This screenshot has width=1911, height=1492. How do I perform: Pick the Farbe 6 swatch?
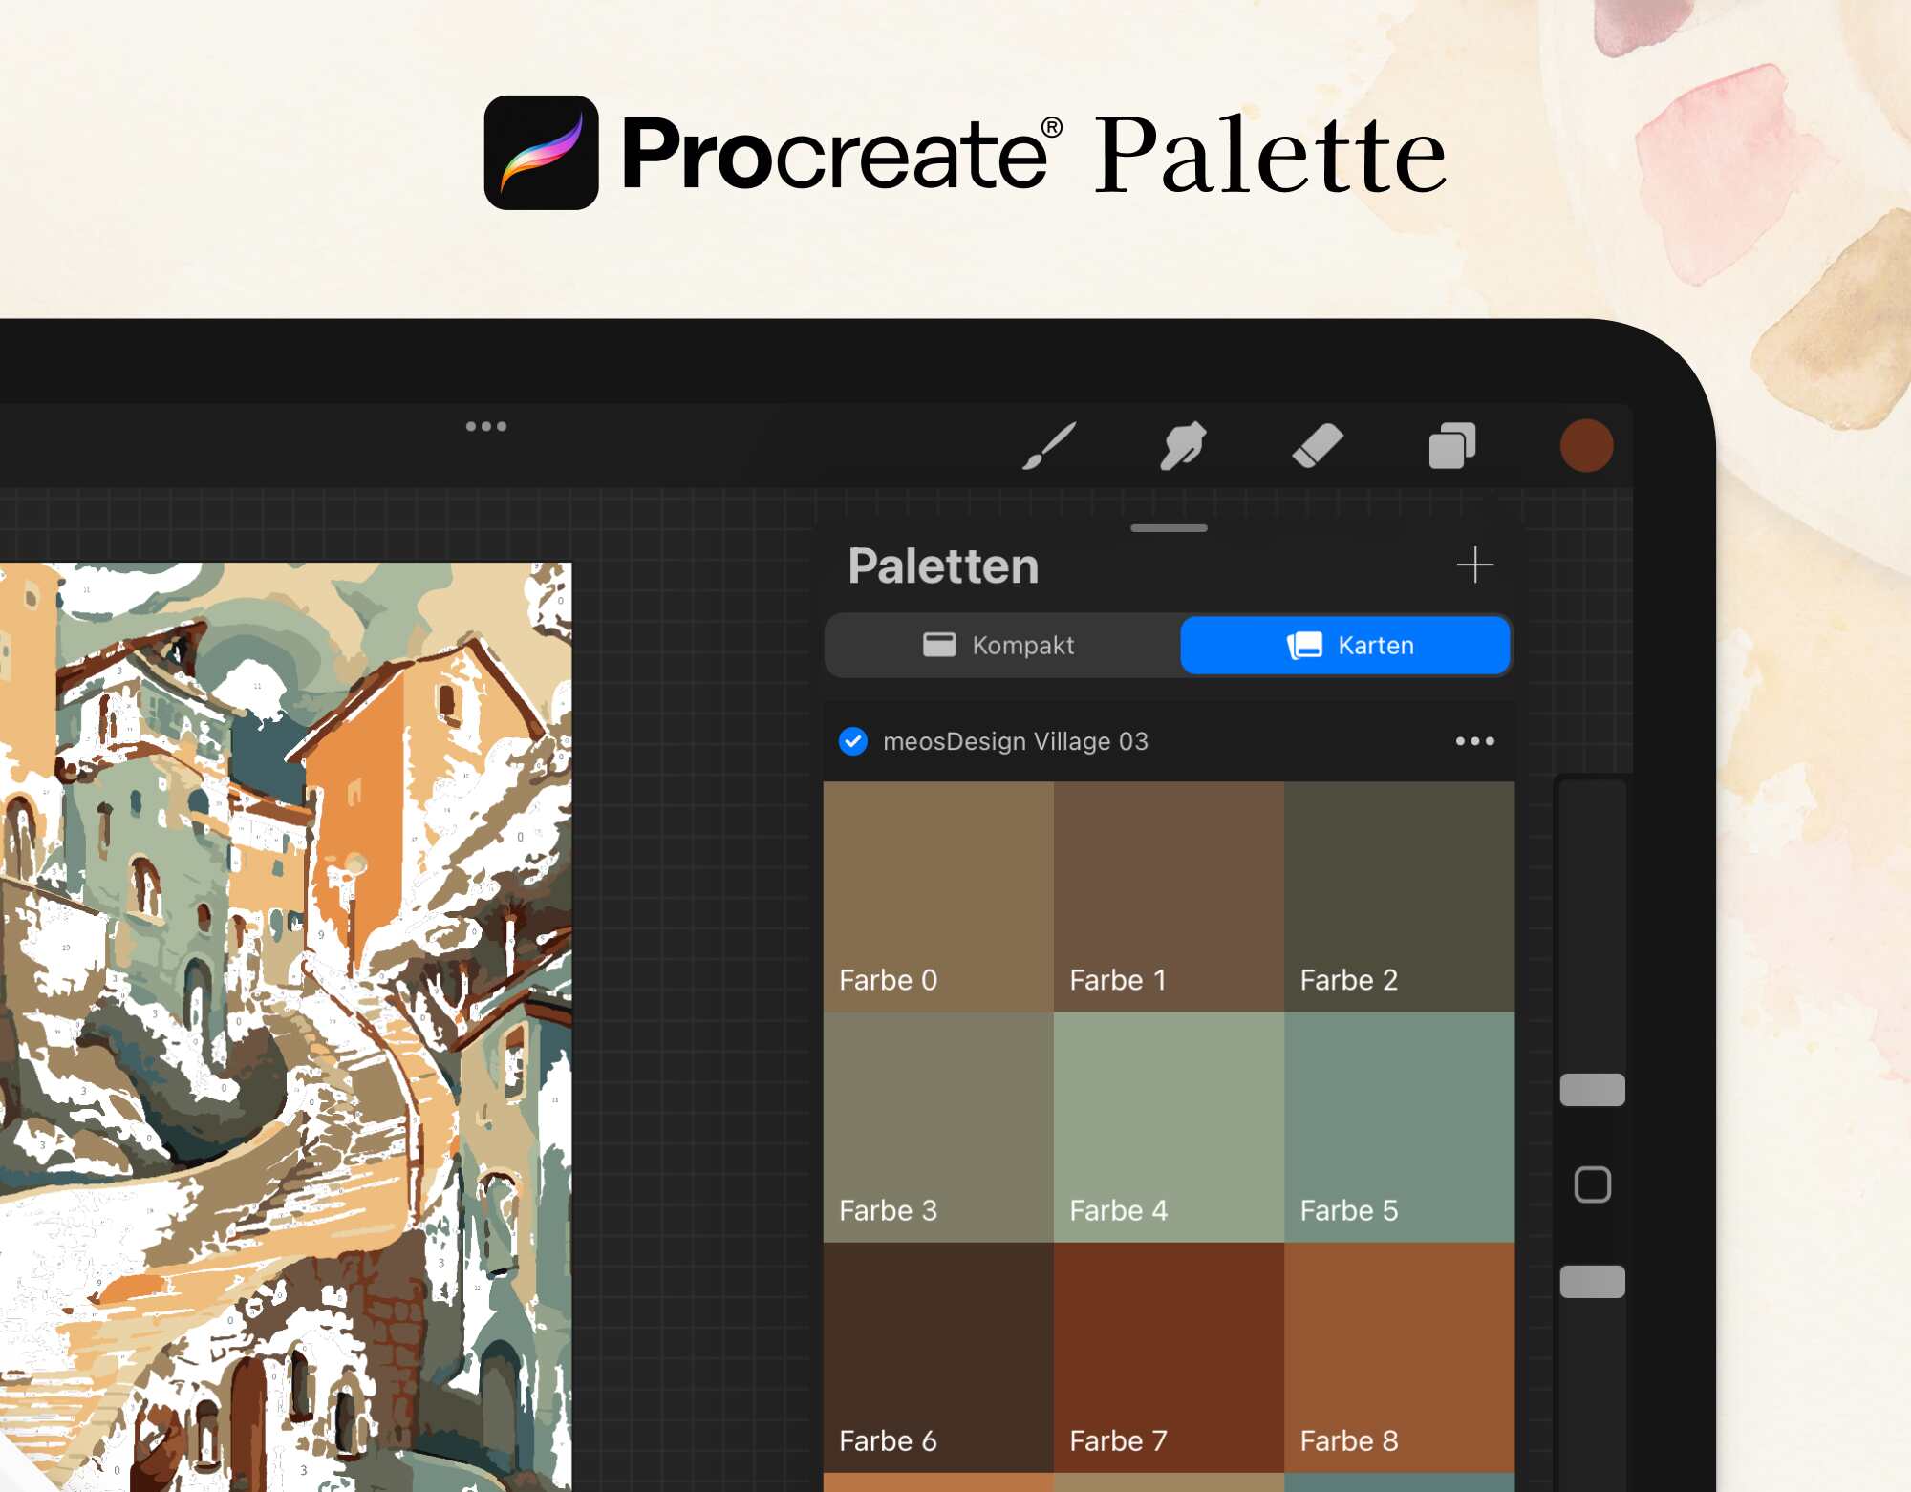pyautogui.click(x=938, y=1357)
